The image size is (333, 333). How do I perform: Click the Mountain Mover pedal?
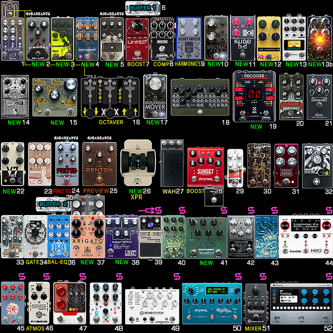click(x=155, y=97)
